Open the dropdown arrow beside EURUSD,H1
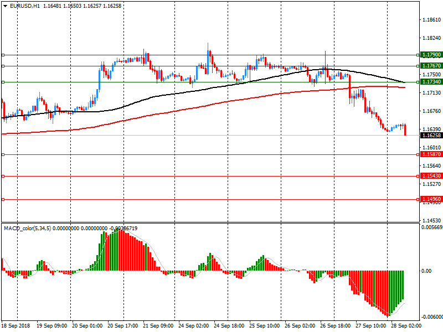The image size is (443, 332). tap(5, 6)
